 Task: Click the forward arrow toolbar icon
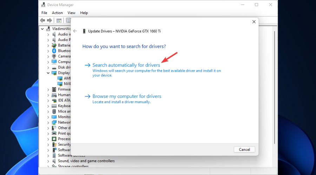(50, 20)
